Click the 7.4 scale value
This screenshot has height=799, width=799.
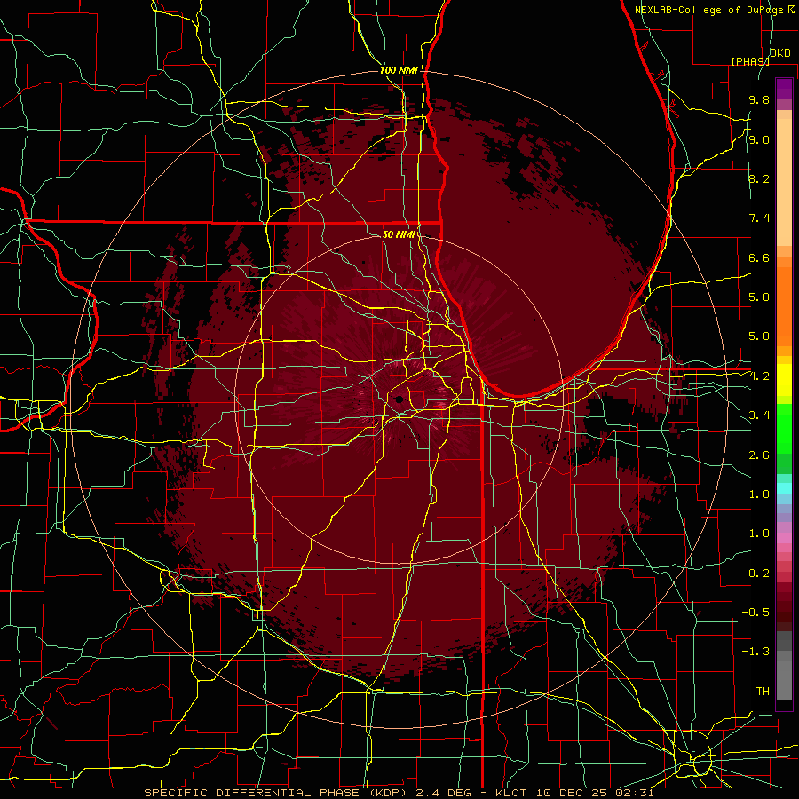759,218
